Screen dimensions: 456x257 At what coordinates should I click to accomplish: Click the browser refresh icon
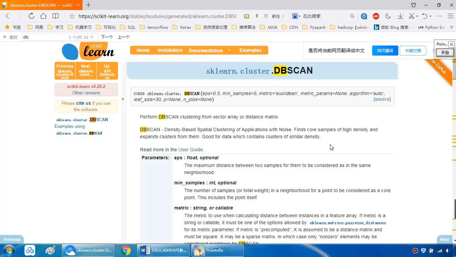click(31, 16)
